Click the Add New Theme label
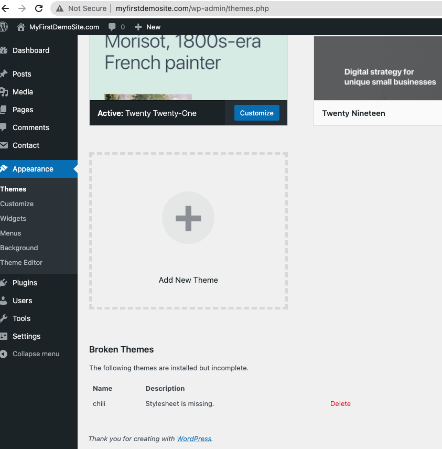Image resolution: width=442 pixels, height=449 pixels. [x=188, y=280]
